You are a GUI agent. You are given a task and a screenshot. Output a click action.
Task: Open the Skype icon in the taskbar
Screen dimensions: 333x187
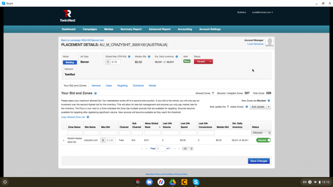click(x=196, y=182)
